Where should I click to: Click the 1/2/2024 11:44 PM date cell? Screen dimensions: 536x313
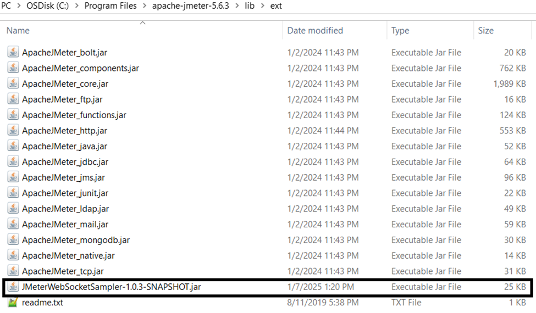[x=323, y=131]
